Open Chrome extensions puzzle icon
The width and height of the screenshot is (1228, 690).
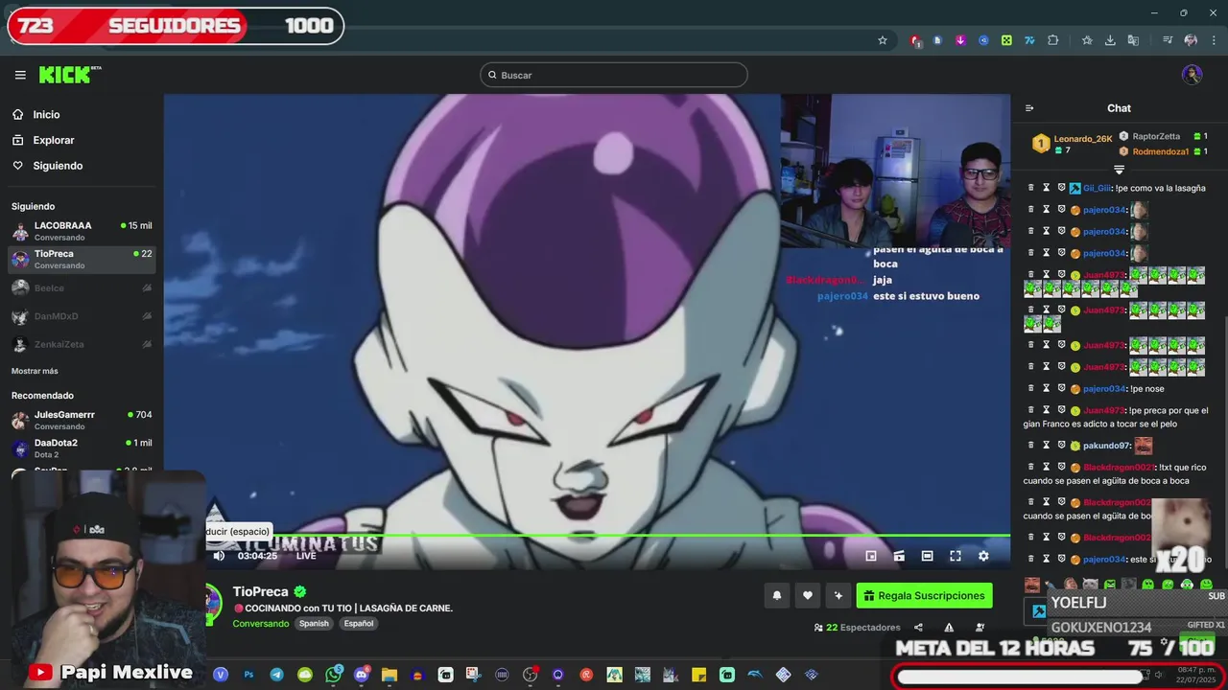click(1052, 40)
